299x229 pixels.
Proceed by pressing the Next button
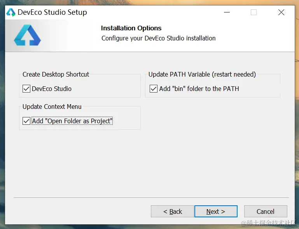click(216, 212)
